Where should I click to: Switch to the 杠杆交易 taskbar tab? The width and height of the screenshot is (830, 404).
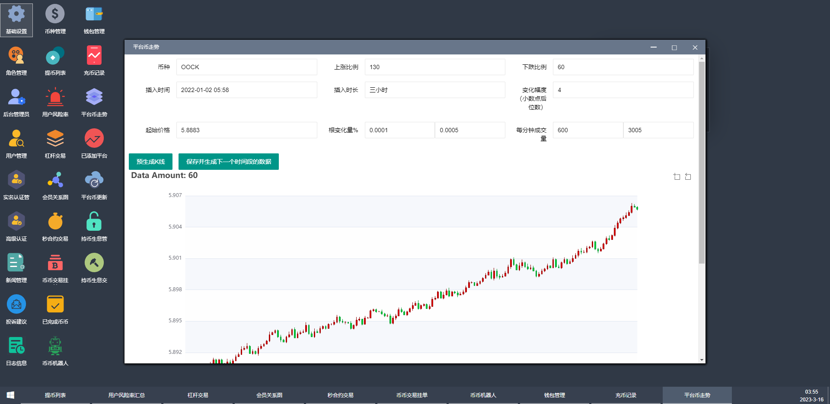coord(198,395)
